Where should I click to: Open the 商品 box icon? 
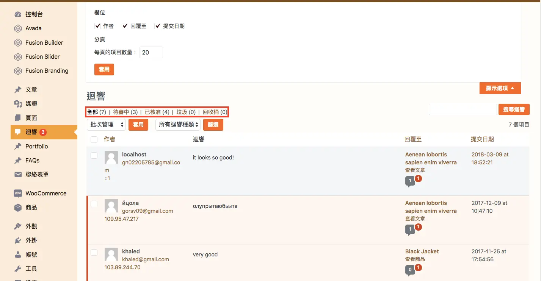pyautogui.click(x=18, y=208)
